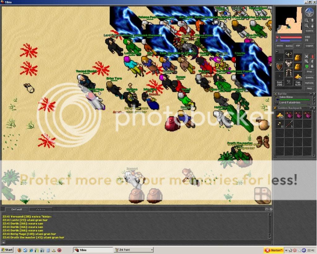This screenshot has width=317, height=254.
Task: Toggle chase mode with the running figure
Action: coord(312,61)
